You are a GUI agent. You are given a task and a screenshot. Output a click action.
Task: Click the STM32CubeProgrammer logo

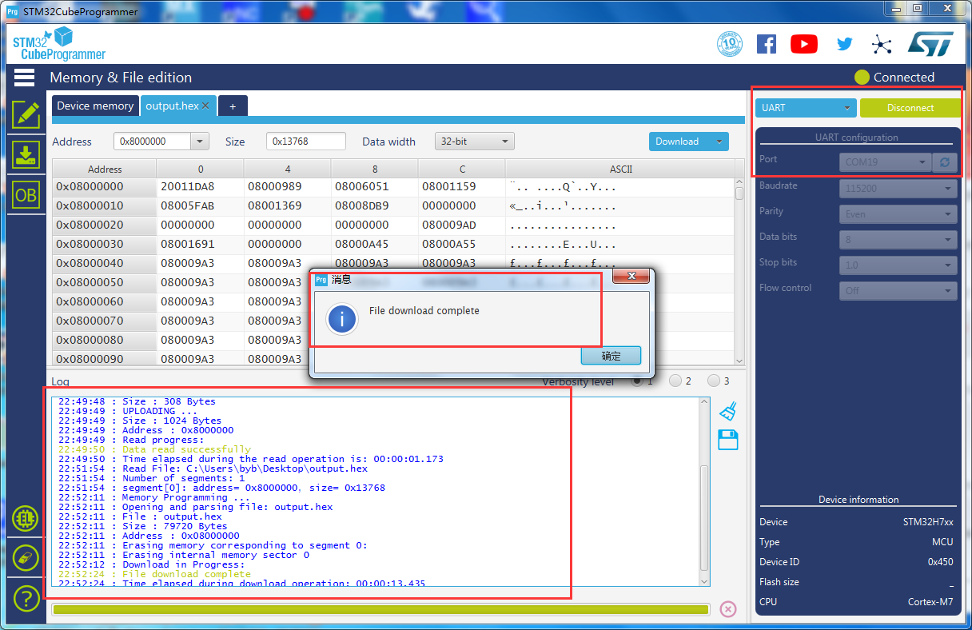59,44
